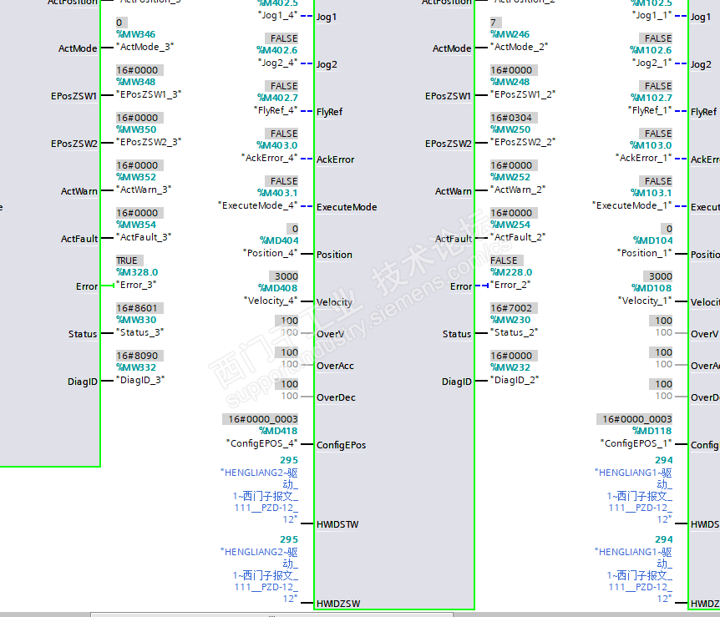Click the ExecuteMode pin next to "ExecuteMode_4"
720x617 pixels.
coord(347,207)
